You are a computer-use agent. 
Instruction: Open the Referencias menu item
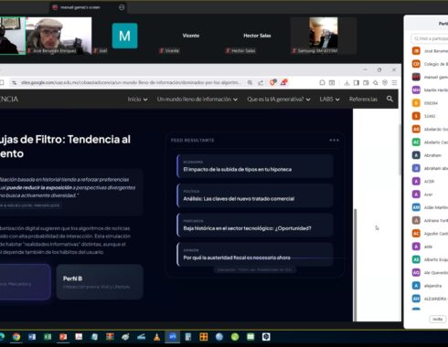click(x=363, y=100)
